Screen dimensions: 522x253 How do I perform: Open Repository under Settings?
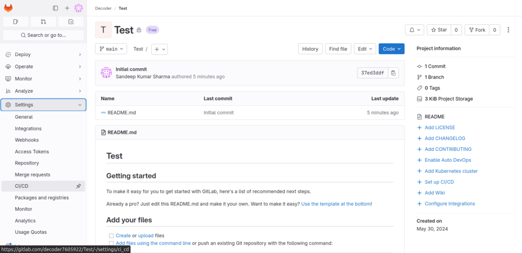coord(27,163)
